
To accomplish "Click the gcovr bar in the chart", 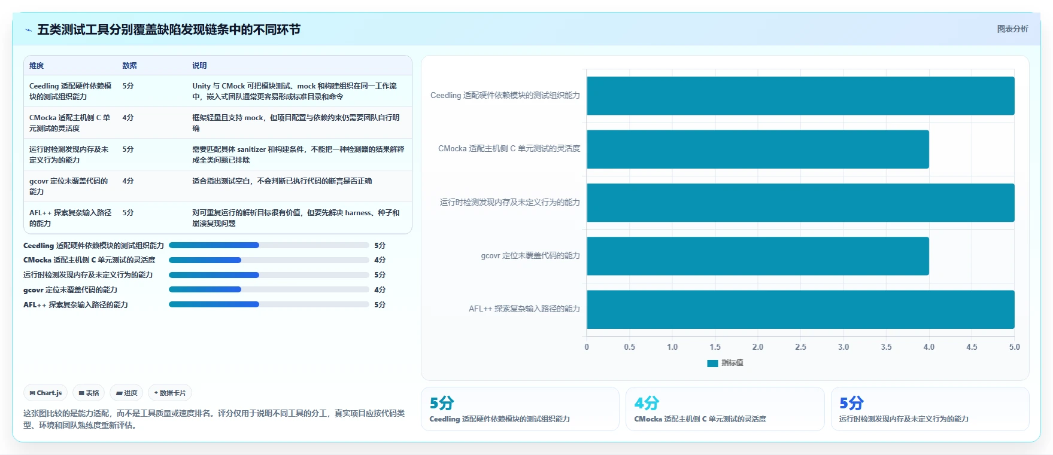I will pyautogui.click(x=758, y=256).
